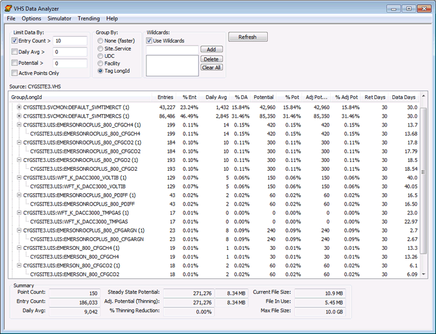
Task: Click the Daily Avg value field
Action: coord(70,52)
